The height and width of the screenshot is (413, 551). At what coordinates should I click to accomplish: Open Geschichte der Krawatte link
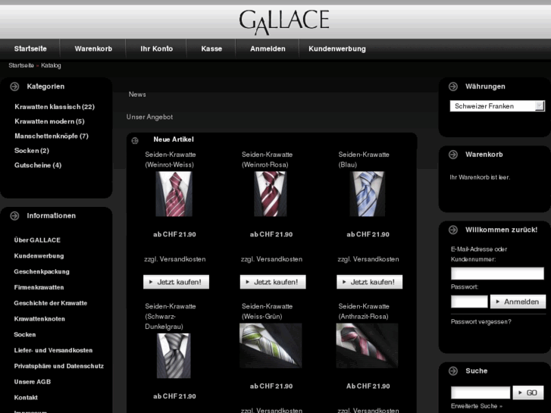click(x=51, y=303)
